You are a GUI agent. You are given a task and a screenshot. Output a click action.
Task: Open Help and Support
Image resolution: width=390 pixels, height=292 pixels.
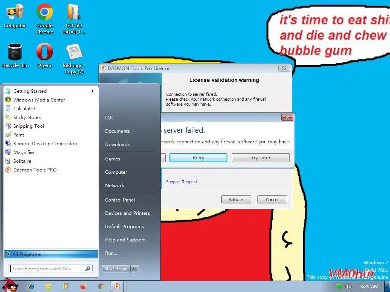coord(125,240)
